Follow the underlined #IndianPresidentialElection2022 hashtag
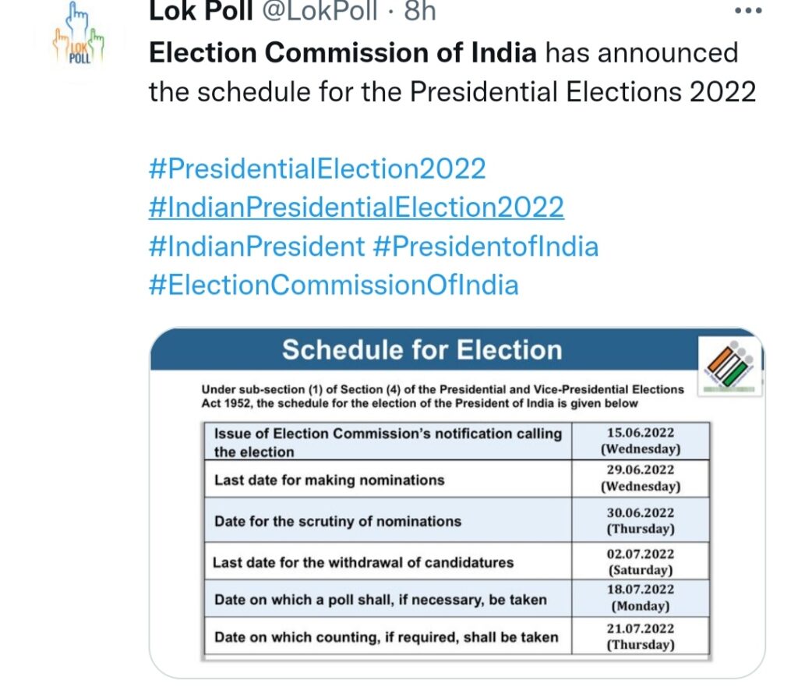The width and height of the screenshot is (798, 691). 356,207
